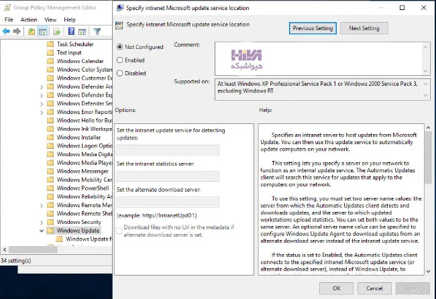Check Download files with no Url checkbox
This screenshot has height=299, width=436.
(119, 231)
